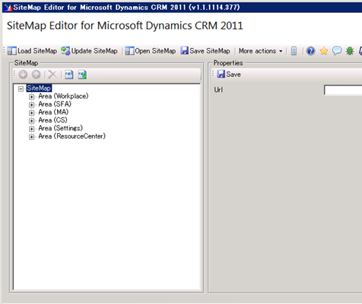Select the Area (SFA) tree item

[x=55, y=104]
